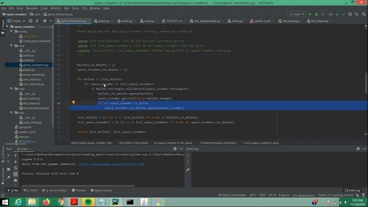Open the VCS menu
The width and height of the screenshot is (368, 207).
85,8
